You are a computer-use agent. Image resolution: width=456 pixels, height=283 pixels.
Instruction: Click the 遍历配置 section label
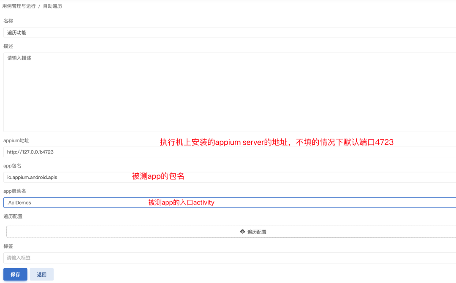[13, 216]
